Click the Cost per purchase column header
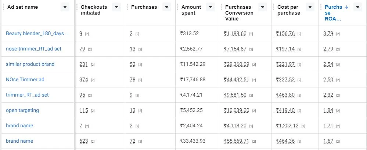 pos(289,10)
